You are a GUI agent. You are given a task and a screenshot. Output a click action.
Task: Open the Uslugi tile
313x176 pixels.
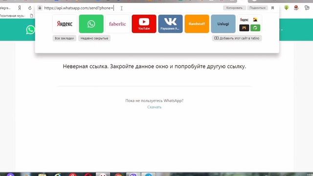pyautogui.click(x=223, y=24)
